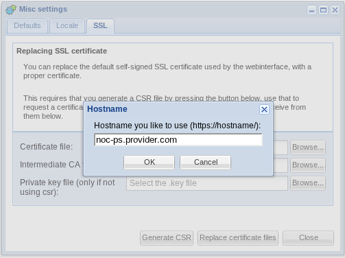The width and height of the screenshot is (345, 258).
Task: Browse for the Intermediate CA file
Action: (308, 165)
